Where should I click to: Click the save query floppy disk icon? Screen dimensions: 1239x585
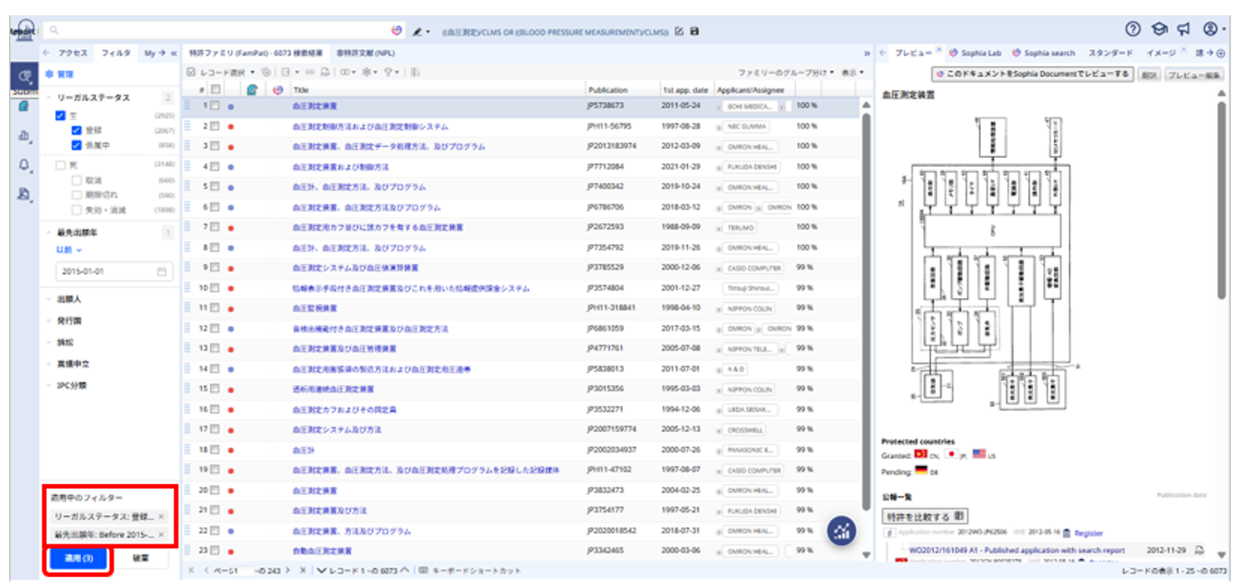click(x=694, y=32)
